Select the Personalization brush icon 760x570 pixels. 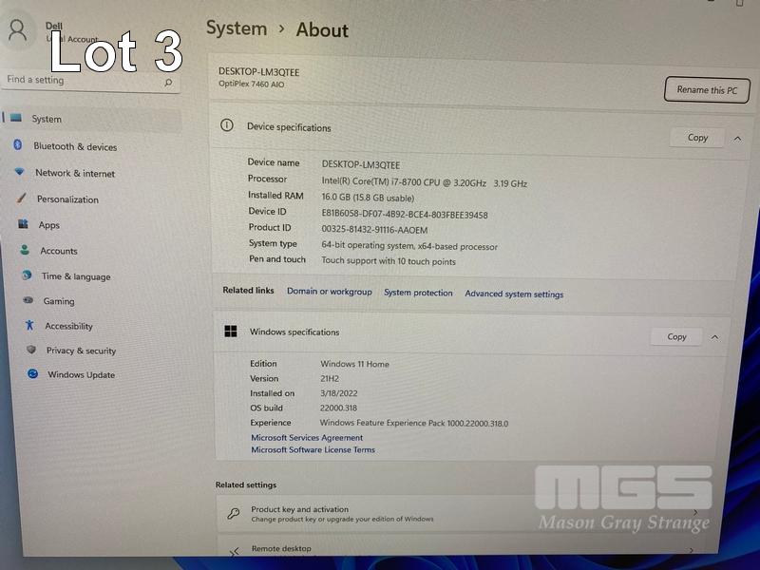(21, 199)
